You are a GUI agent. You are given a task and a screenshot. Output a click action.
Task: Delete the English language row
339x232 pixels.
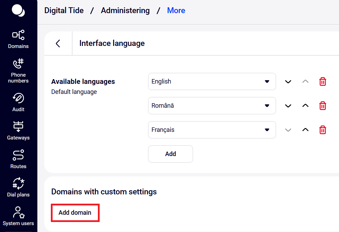point(322,81)
